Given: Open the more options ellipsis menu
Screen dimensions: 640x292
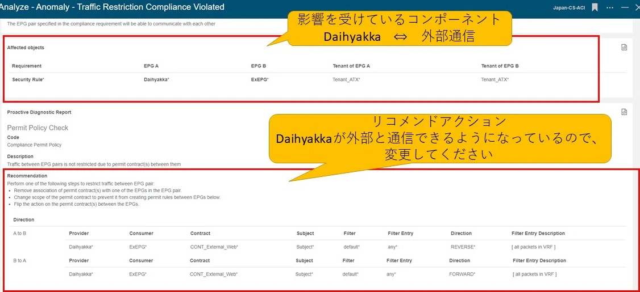Looking at the screenshot, I should tap(610, 8).
